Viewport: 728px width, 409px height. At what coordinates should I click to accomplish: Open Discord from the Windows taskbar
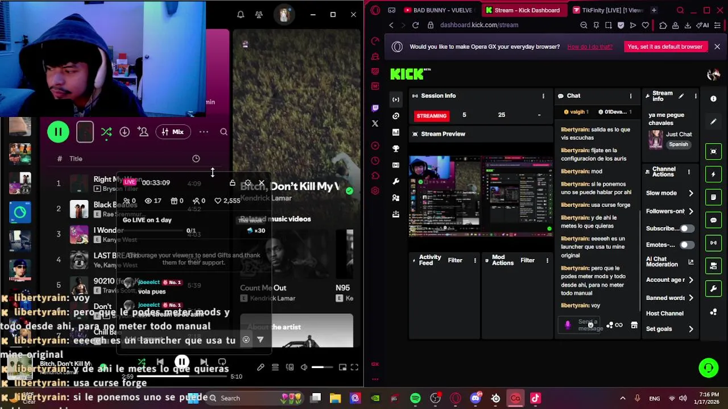coord(475,398)
